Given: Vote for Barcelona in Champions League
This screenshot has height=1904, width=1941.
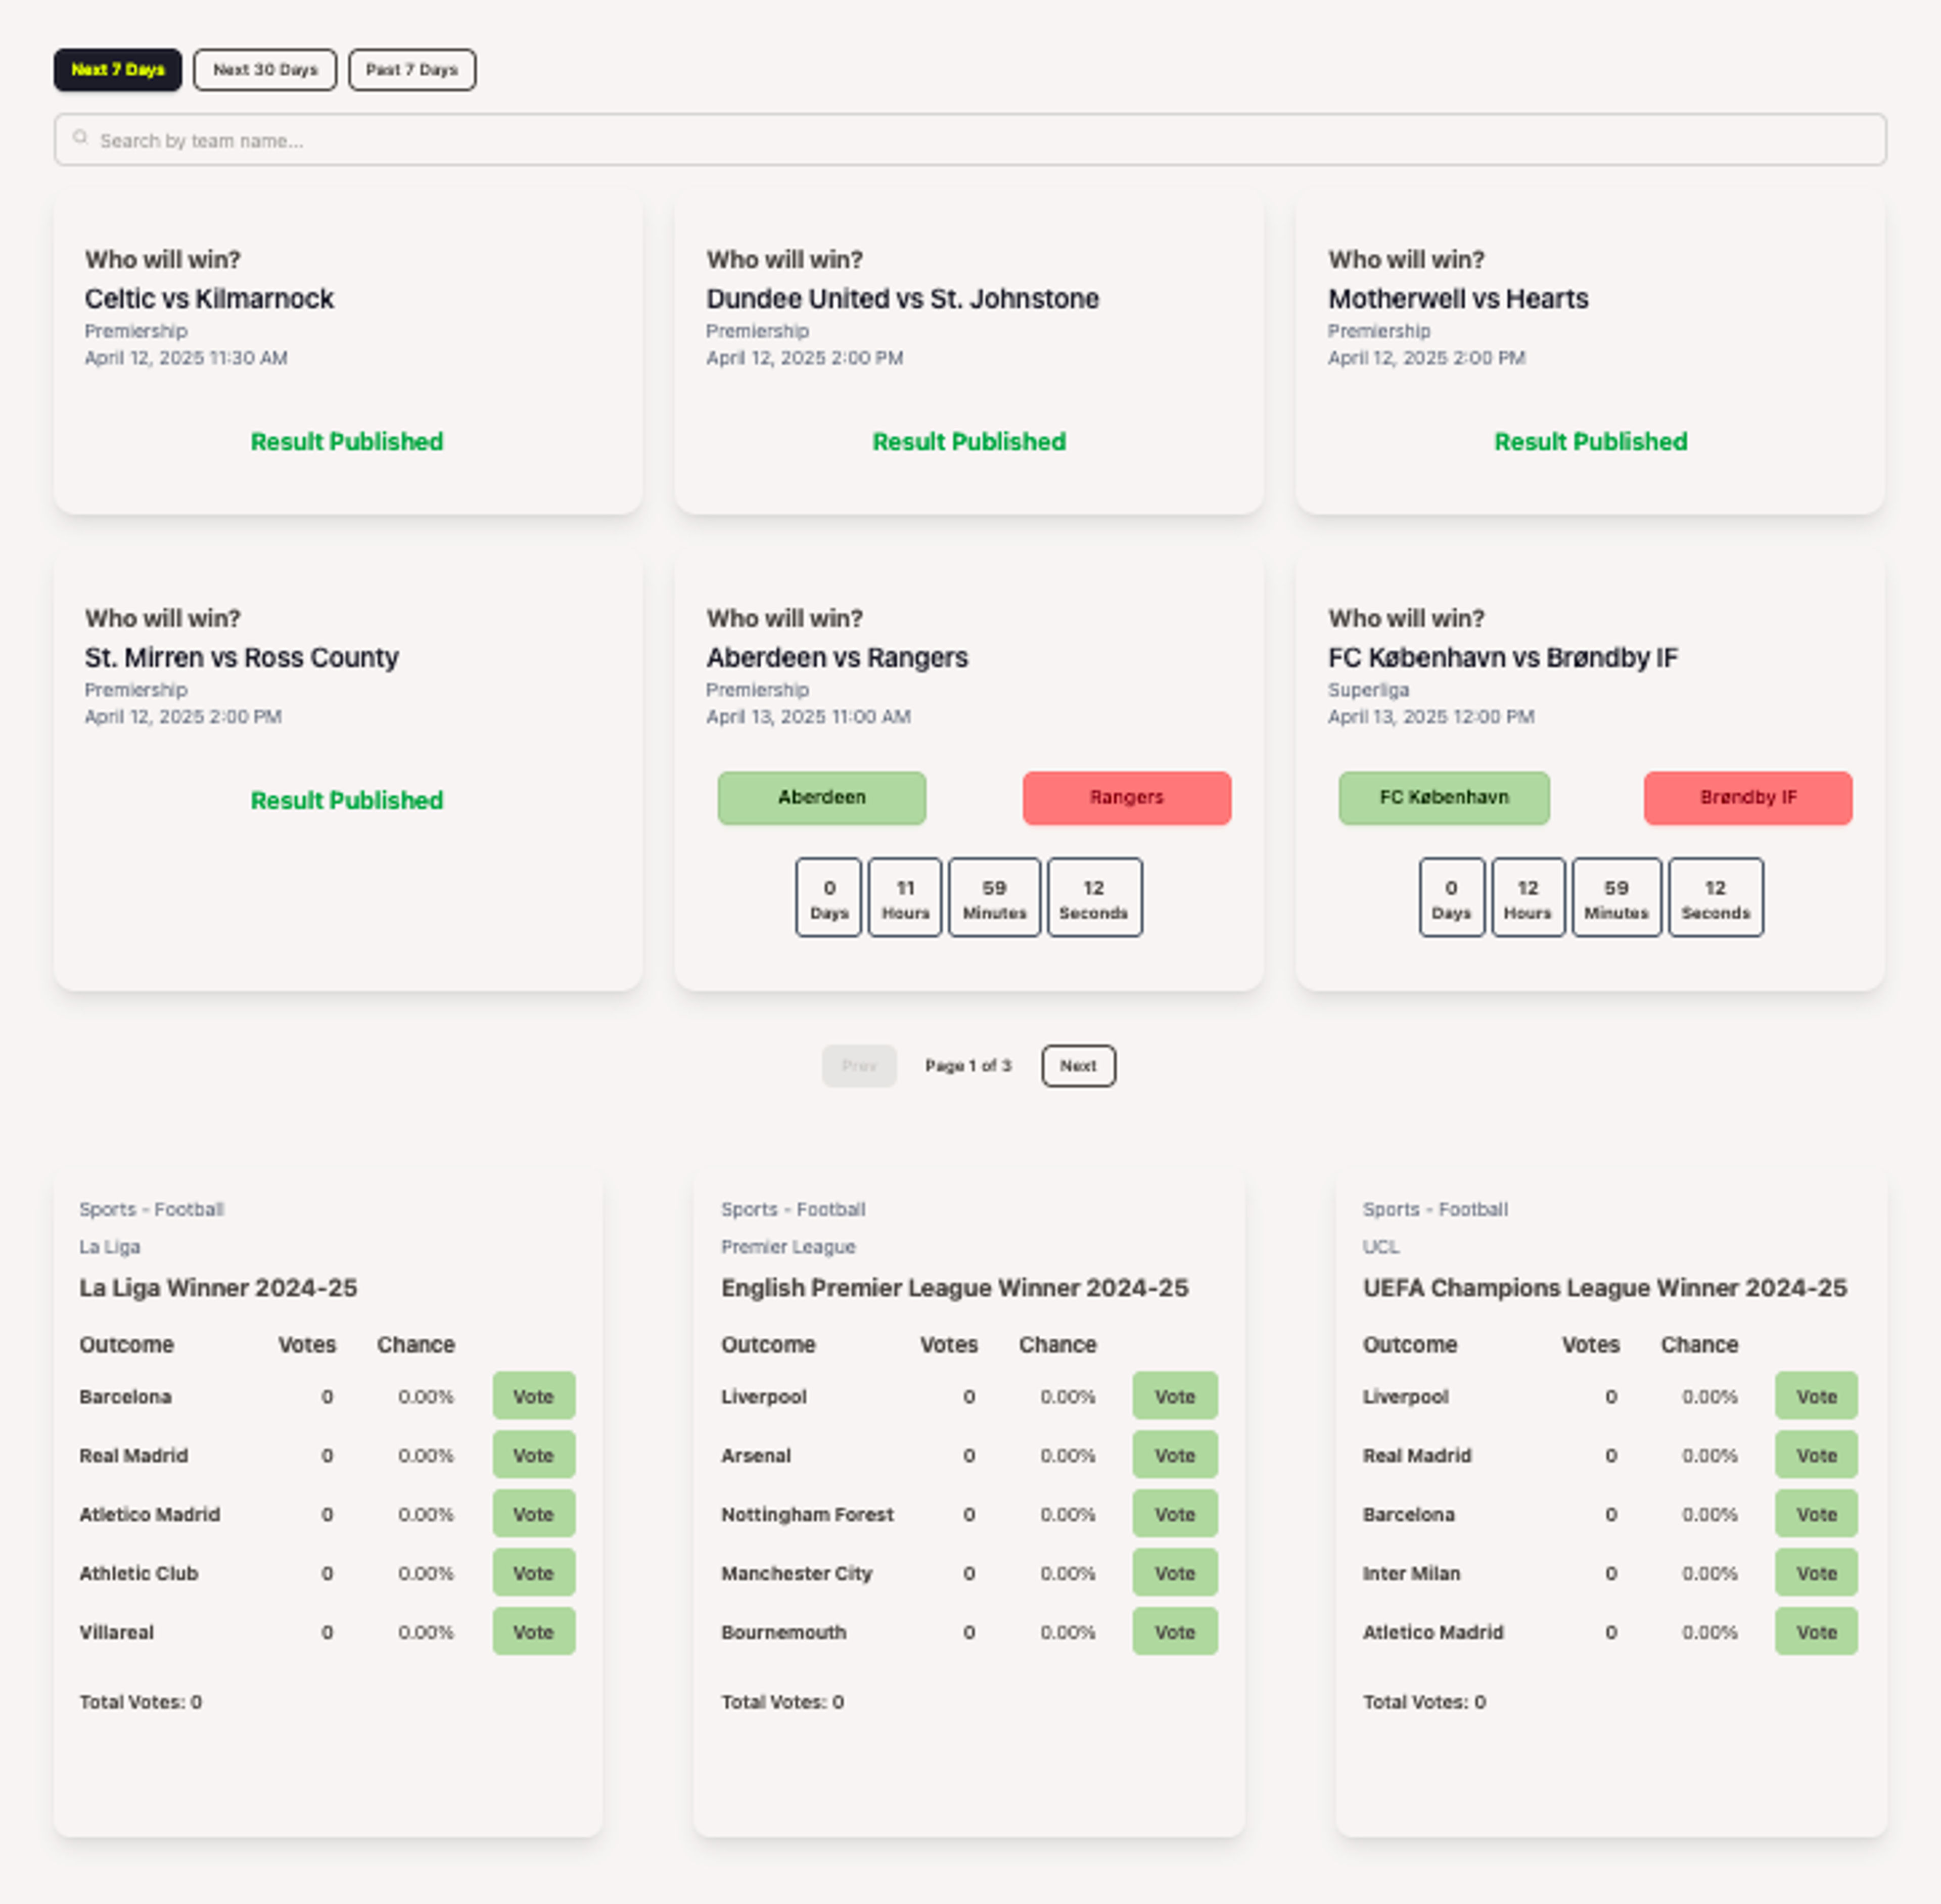Looking at the screenshot, I should [1816, 1514].
